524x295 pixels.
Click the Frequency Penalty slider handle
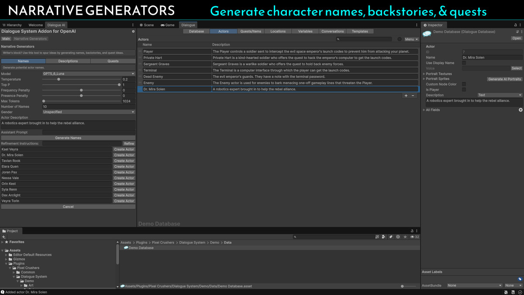coord(81,90)
